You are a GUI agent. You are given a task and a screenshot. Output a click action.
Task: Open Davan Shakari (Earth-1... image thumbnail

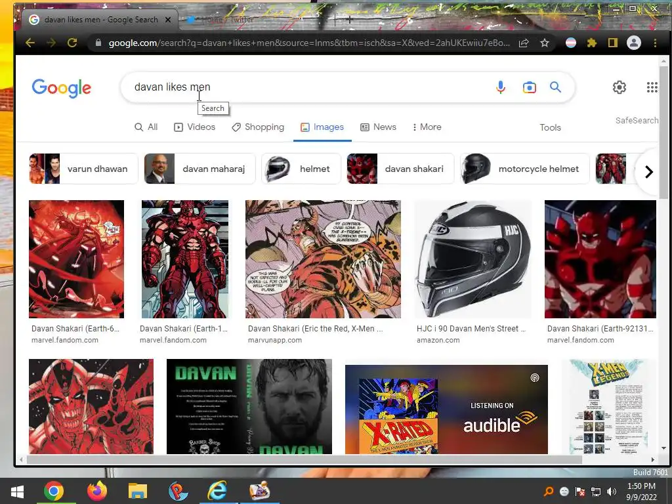pos(185,259)
